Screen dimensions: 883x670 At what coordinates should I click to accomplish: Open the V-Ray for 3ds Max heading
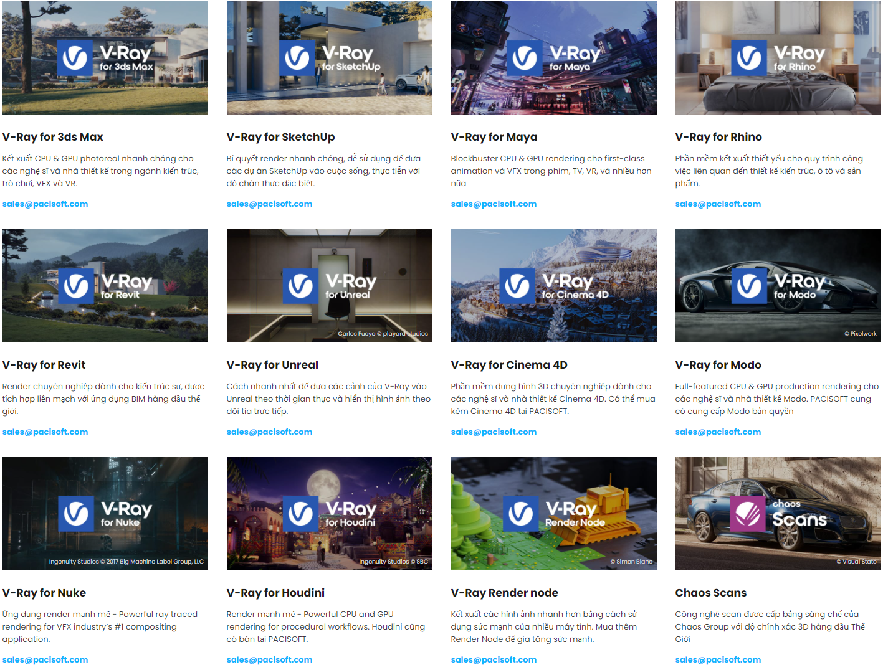pyautogui.click(x=53, y=137)
